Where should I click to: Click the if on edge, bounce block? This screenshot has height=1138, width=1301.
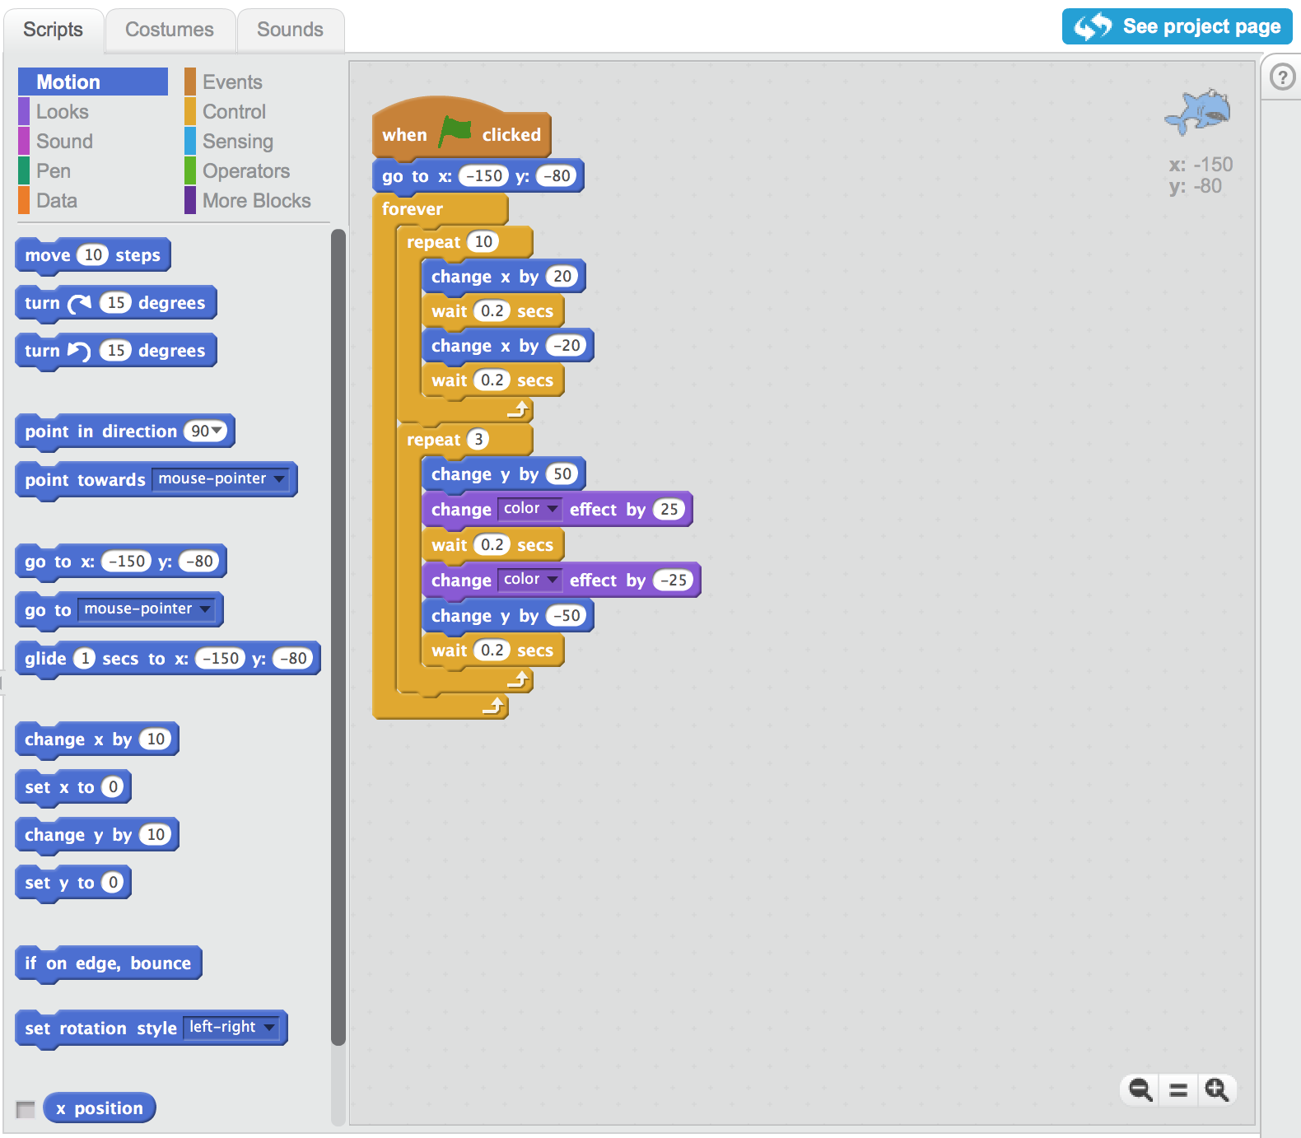[x=108, y=963]
